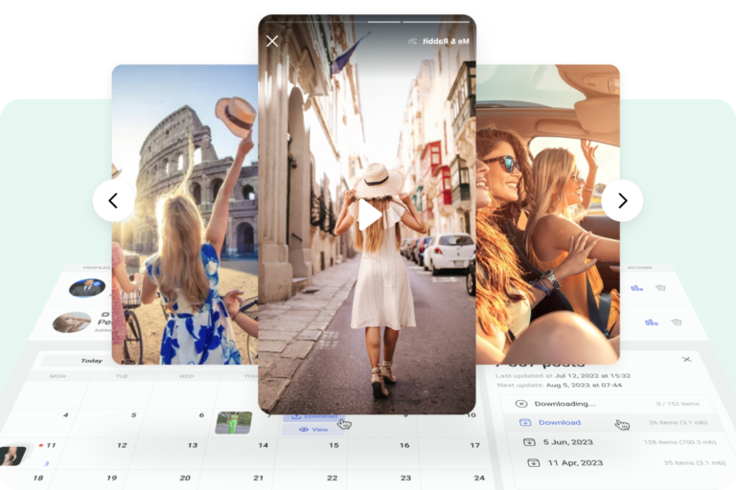Click the View button in the calendar

(313, 430)
